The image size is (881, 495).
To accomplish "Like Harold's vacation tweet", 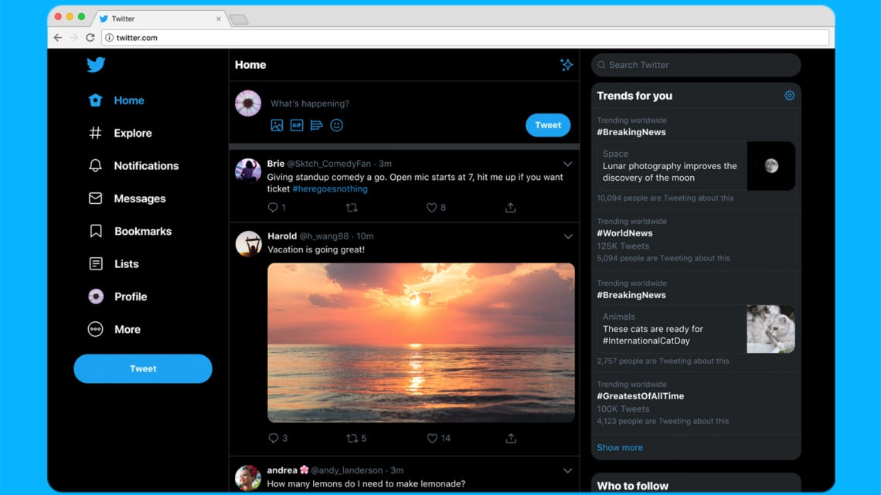I will [x=432, y=439].
